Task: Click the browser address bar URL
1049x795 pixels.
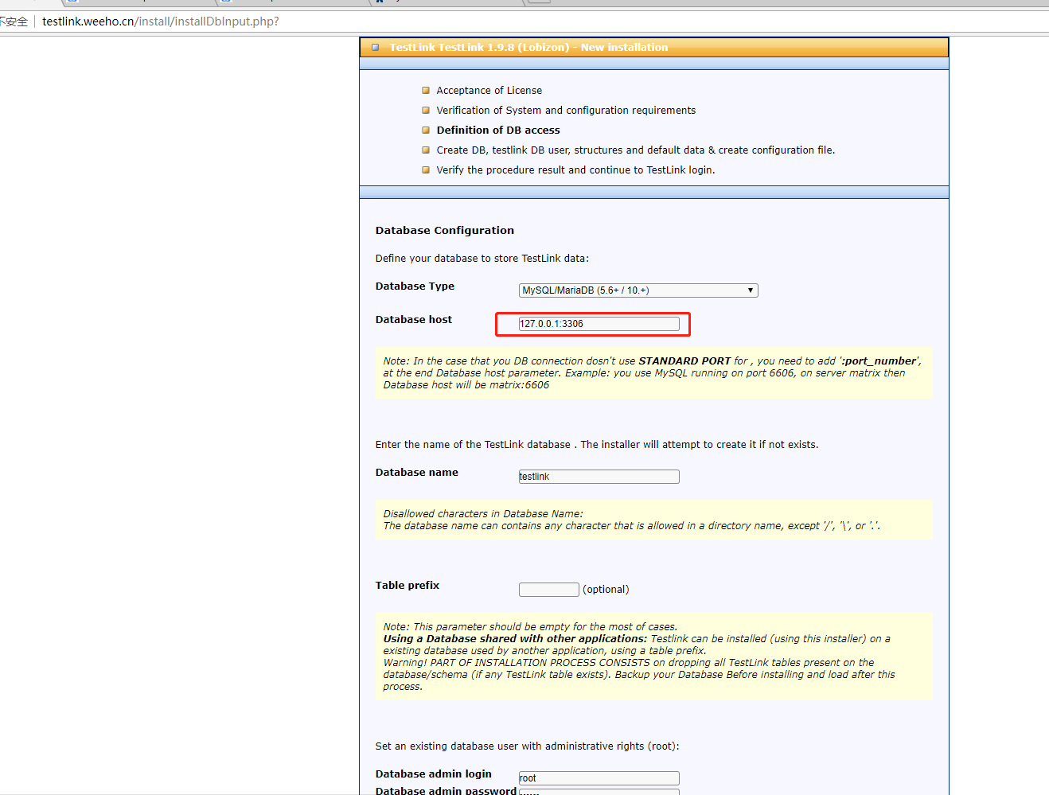Action: coord(161,21)
